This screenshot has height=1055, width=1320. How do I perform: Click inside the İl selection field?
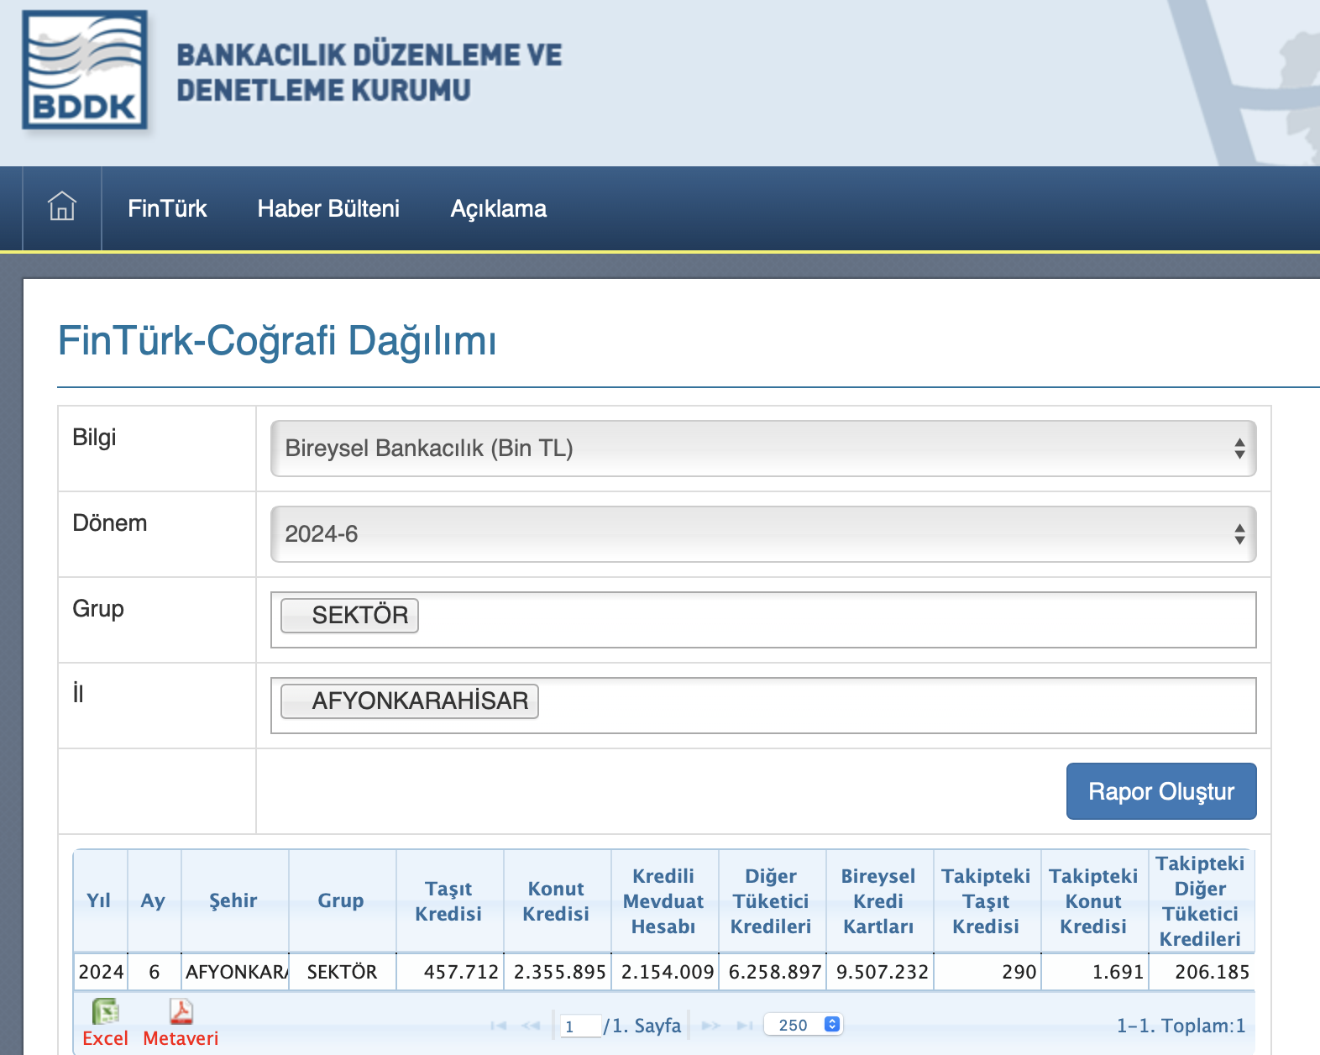click(763, 706)
